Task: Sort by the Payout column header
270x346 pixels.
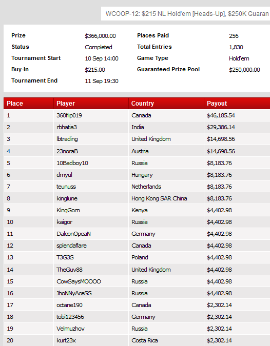Action: pyautogui.click(x=237, y=103)
